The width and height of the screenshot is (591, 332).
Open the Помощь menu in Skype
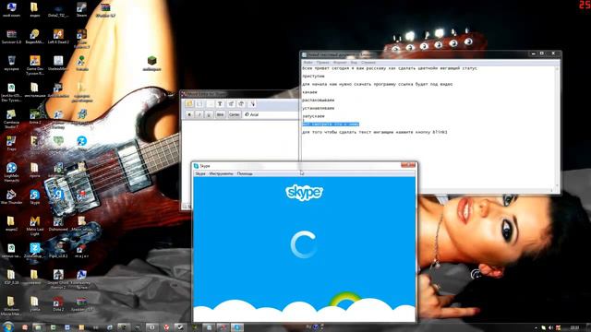(245, 174)
